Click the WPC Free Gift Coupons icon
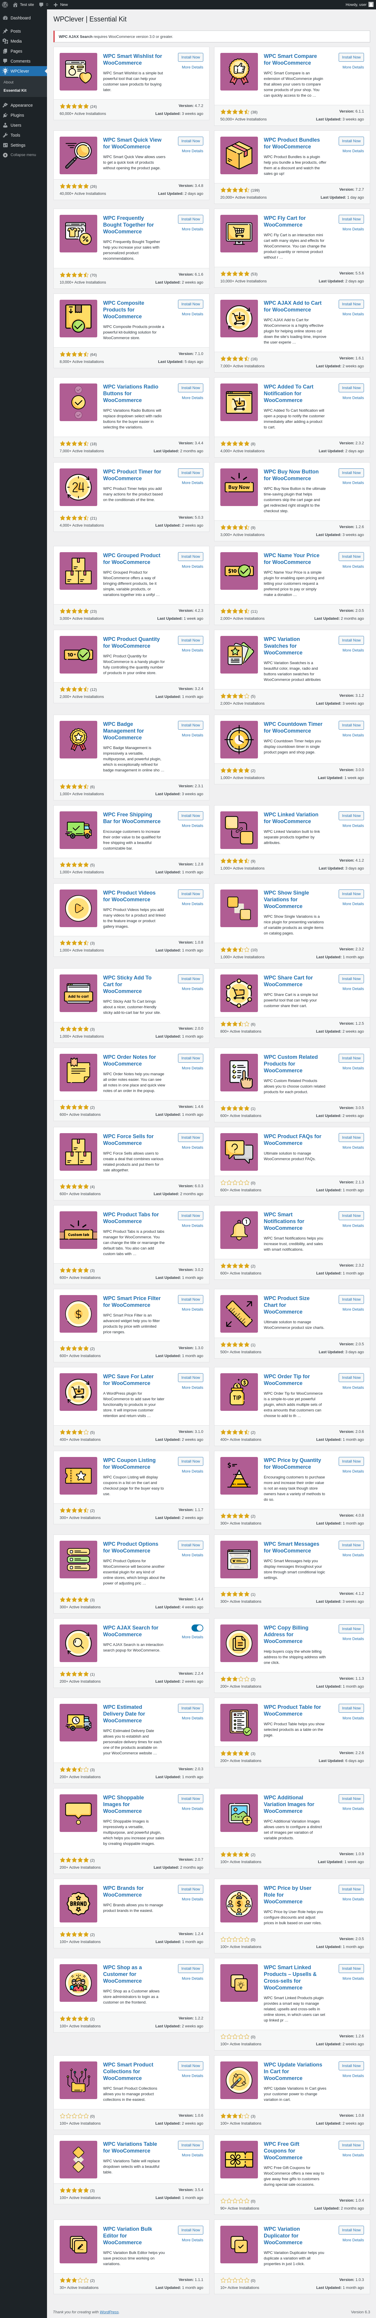The height and width of the screenshot is (2318, 376). point(239,2160)
